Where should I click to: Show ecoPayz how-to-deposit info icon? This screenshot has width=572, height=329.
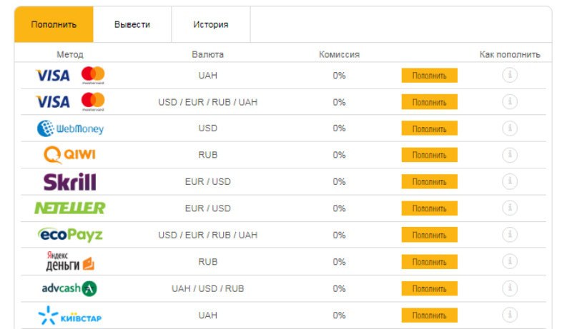pos(510,235)
